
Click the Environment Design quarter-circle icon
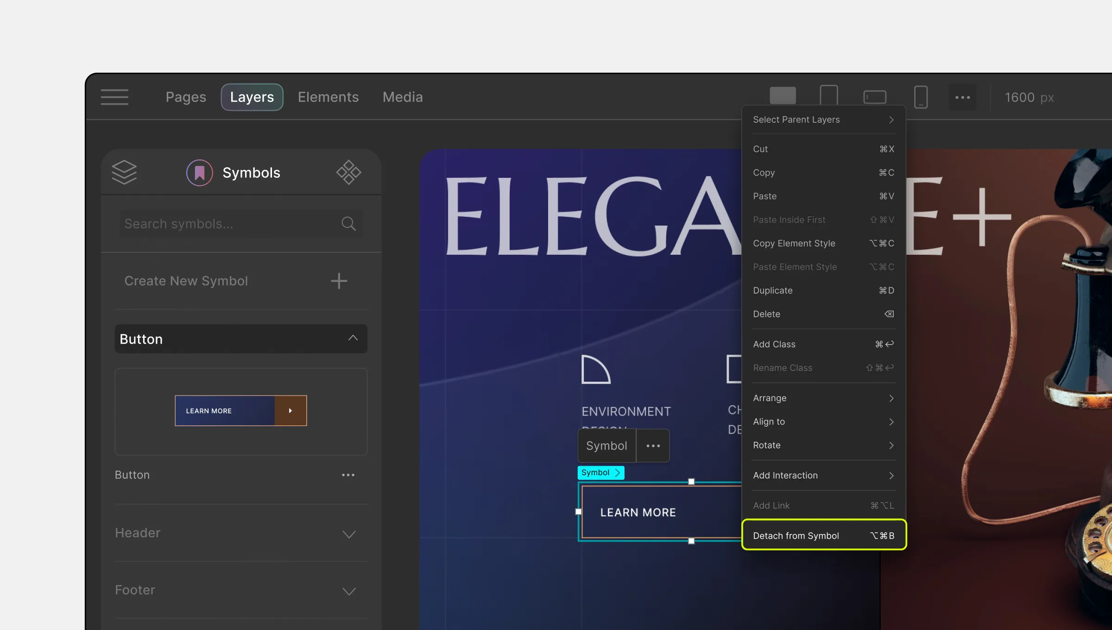click(x=596, y=369)
